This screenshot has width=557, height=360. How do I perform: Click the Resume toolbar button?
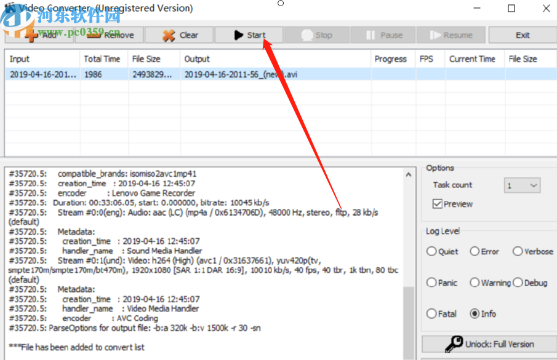(452, 35)
